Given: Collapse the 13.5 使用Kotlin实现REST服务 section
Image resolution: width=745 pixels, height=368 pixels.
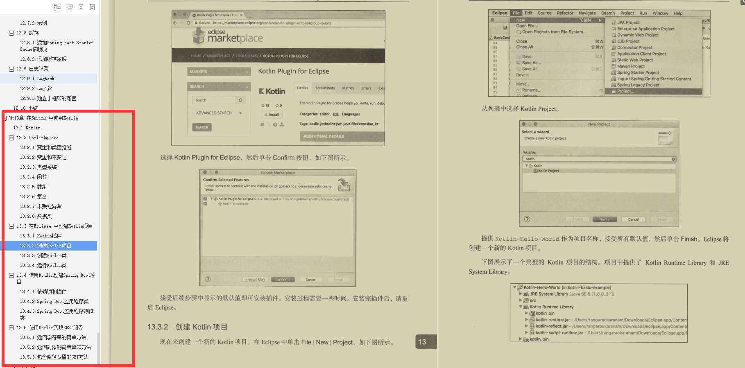Looking at the screenshot, I should tap(11, 327).
